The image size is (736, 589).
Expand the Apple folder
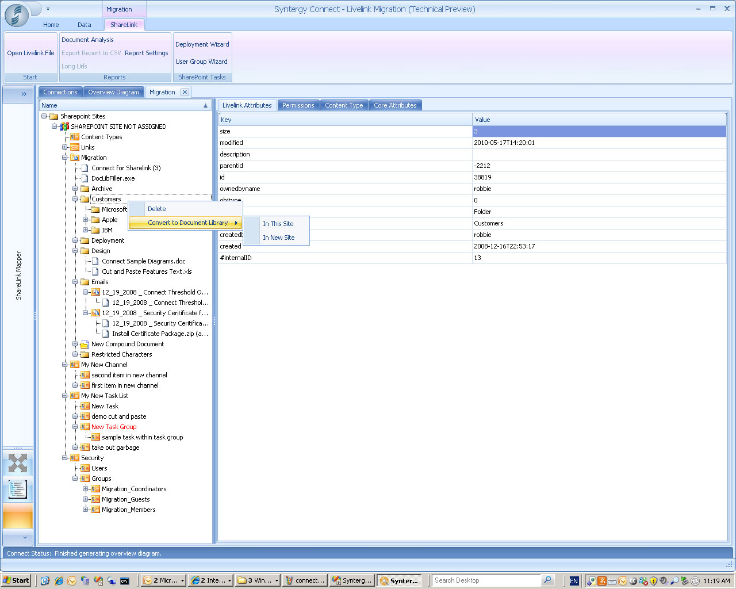click(86, 220)
